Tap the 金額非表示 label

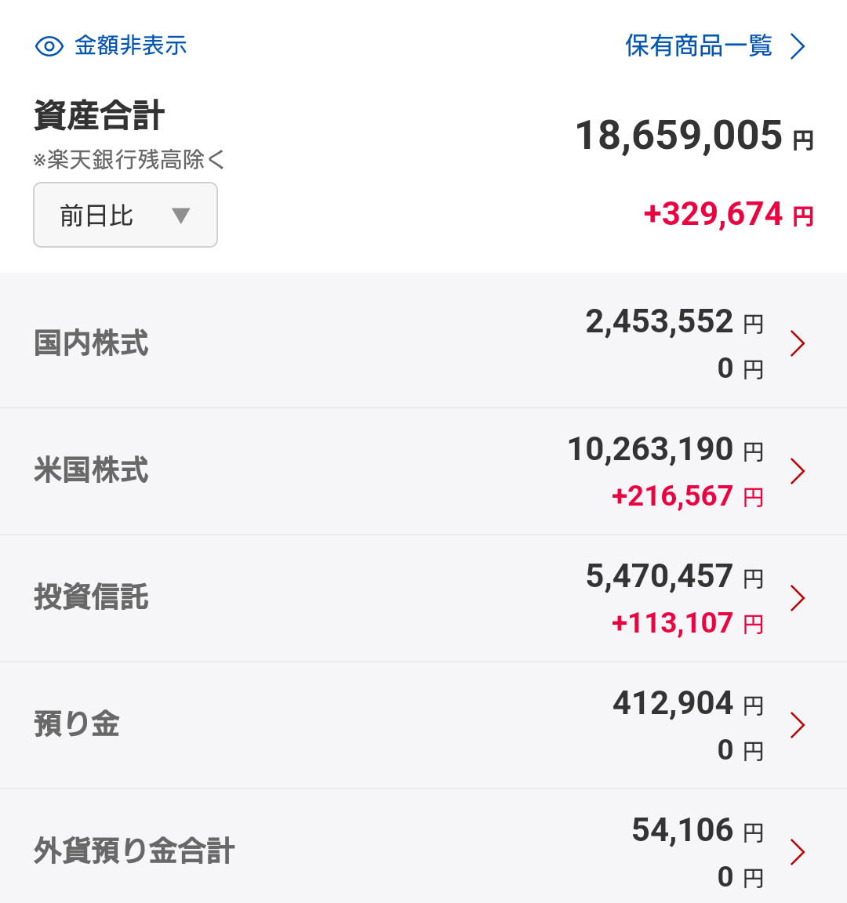pos(131,45)
